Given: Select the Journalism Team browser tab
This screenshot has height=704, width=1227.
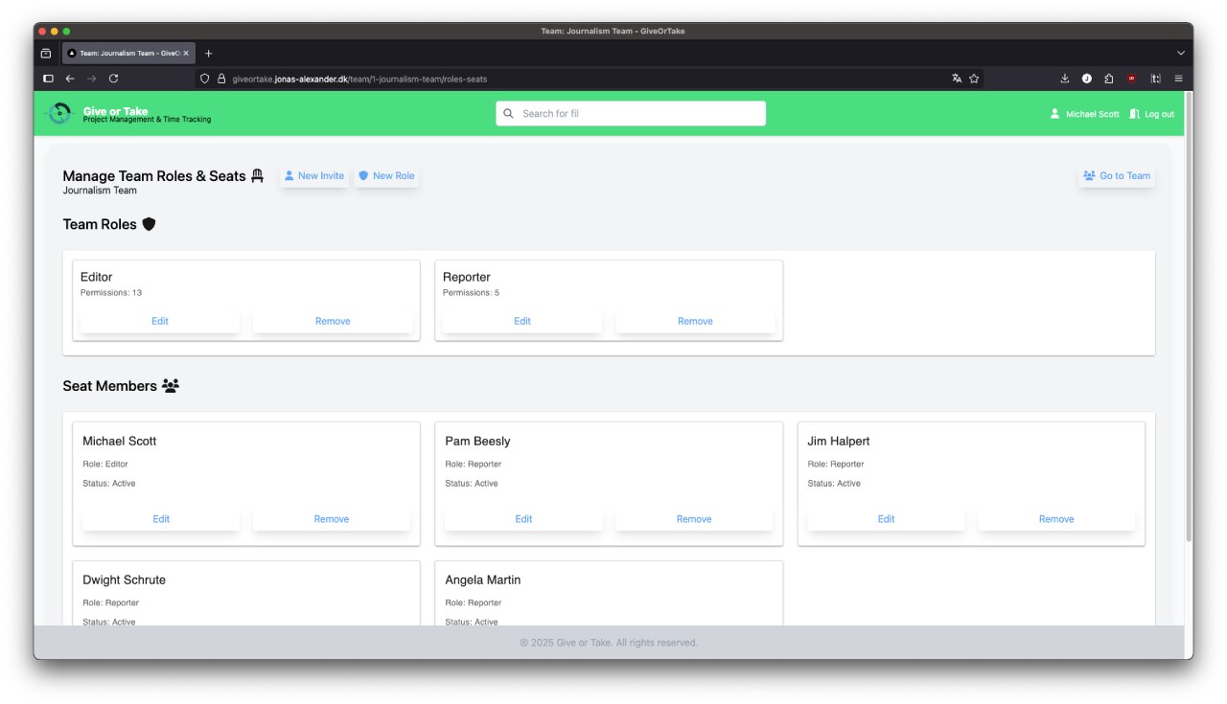Looking at the screenshot, I should click(x=127, y=54).
